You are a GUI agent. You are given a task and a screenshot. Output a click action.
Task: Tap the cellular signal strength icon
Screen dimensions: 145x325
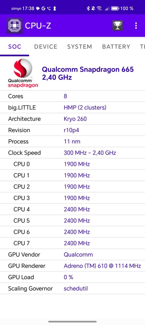pyautogui.click(x=107, y=8)
